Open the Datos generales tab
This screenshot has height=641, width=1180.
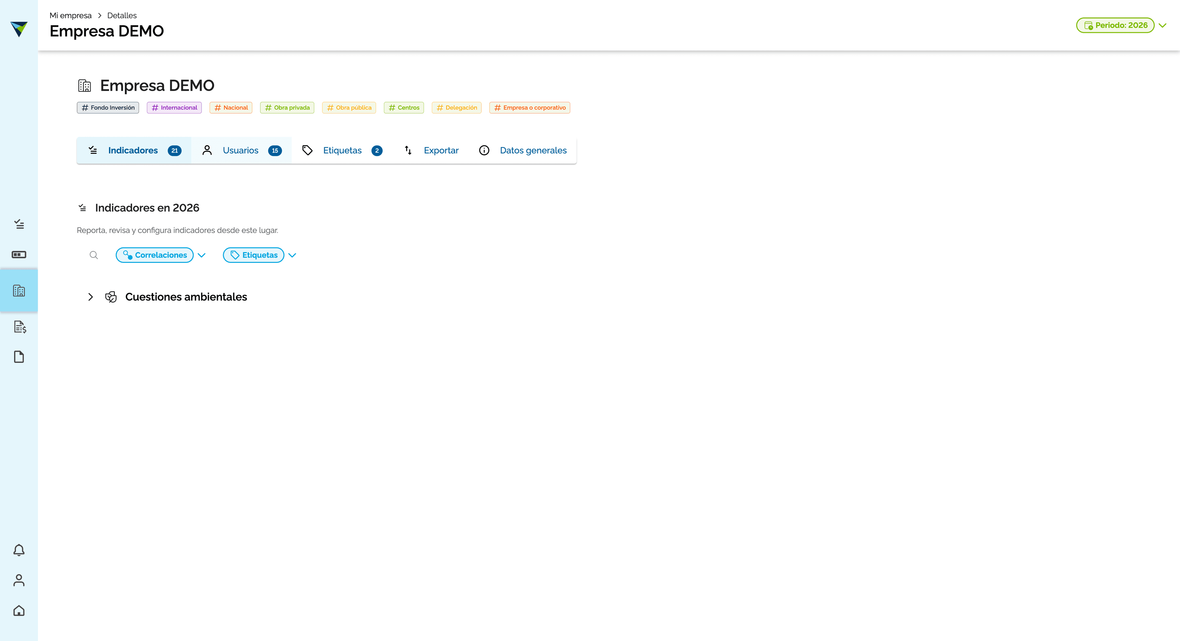point(523,150)
